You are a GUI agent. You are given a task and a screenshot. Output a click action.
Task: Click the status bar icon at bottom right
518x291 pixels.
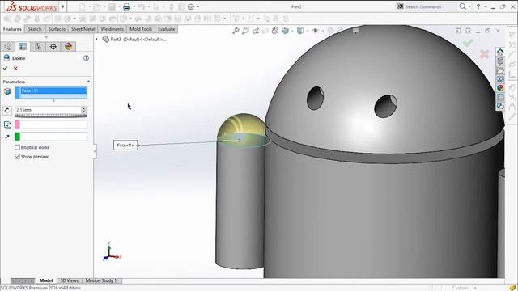click(512, 288)
